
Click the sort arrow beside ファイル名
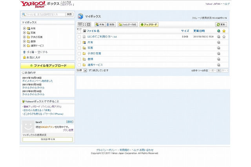85,31
